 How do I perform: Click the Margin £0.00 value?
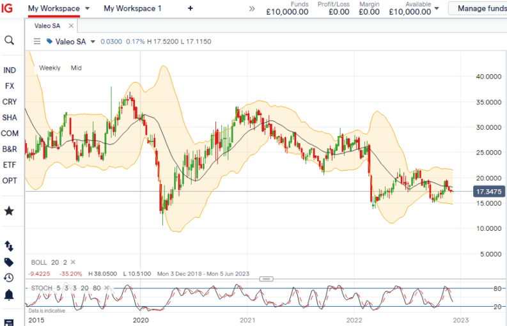coord(369,12)
